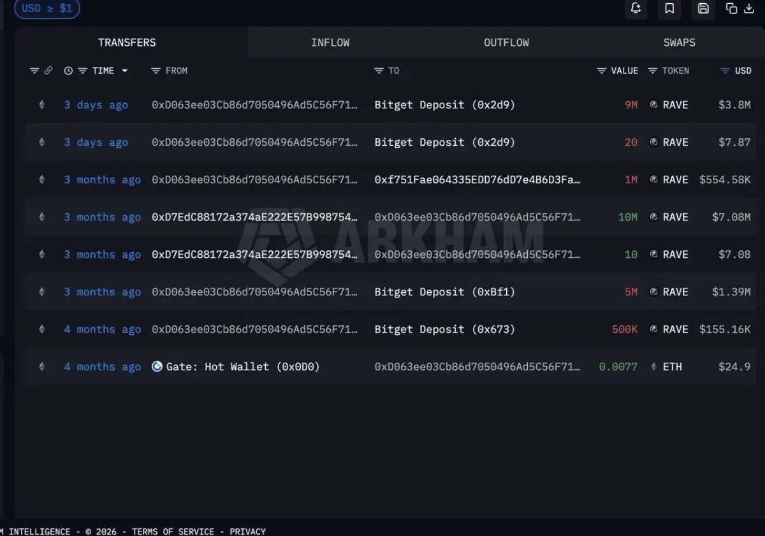Open the TO column filter icon
This screenshot has width=765, height=536.
(379, 71)
